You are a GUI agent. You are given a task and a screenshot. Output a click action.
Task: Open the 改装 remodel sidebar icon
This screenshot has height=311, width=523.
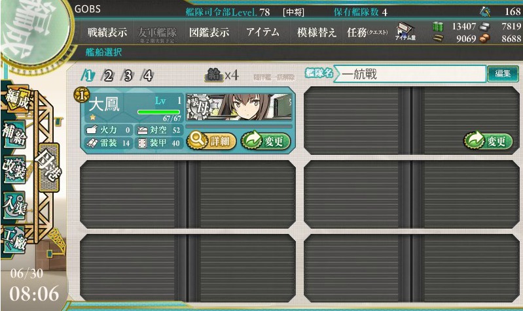coord(14,169)
